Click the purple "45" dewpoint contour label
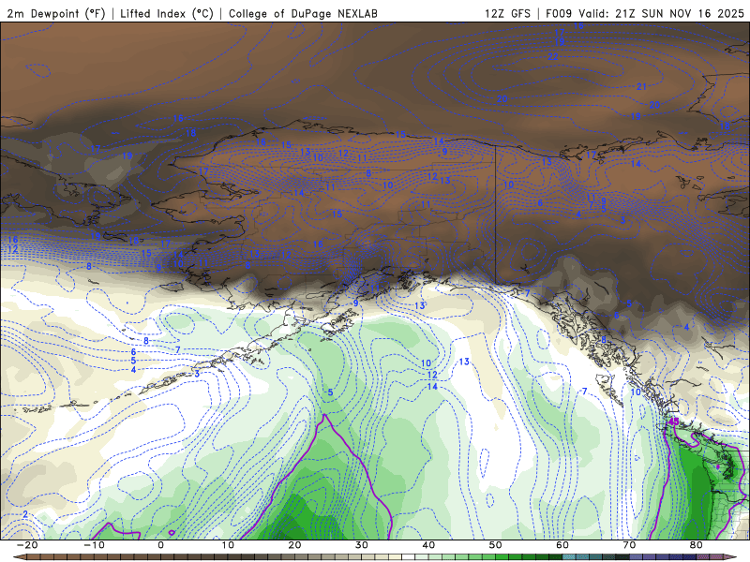Screen dimensions: 750x562 click(x=673, y=422)
